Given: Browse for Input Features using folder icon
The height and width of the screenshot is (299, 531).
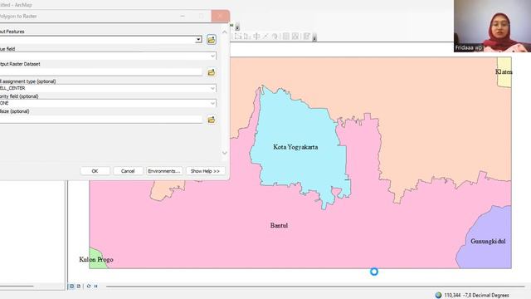Looking at the screenshot, I should click(212, 40).
